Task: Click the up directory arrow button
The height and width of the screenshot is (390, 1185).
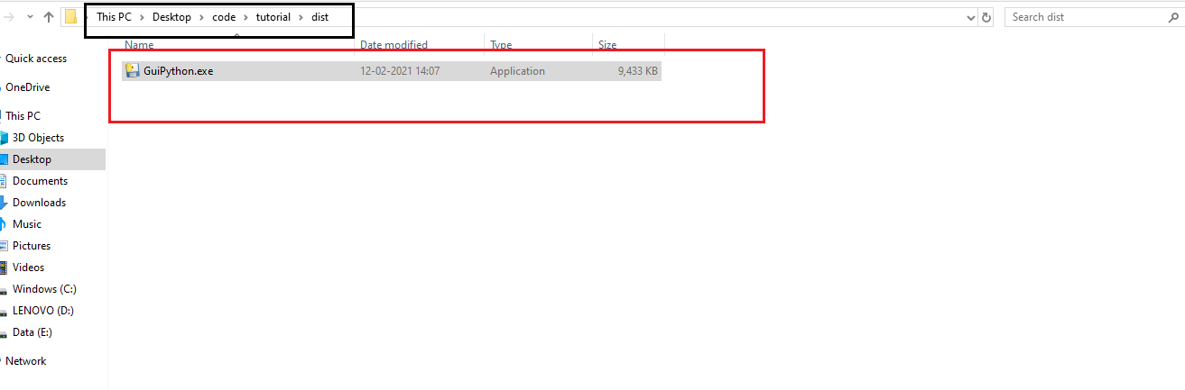Action: pyautogui.click(x=49, y=17)
